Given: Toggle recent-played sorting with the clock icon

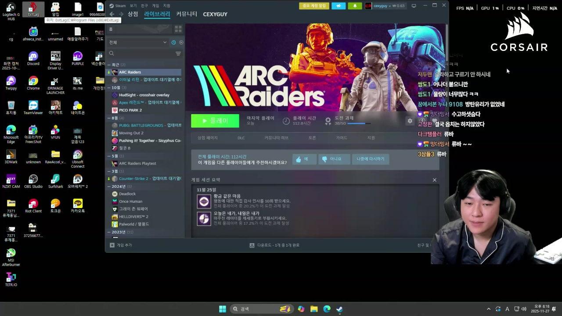Looking at the screenshot, I should [173, 42].
